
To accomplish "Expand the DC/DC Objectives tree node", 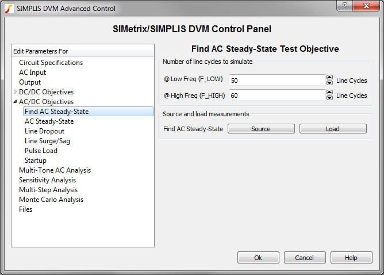I will (x=15, y=92).
